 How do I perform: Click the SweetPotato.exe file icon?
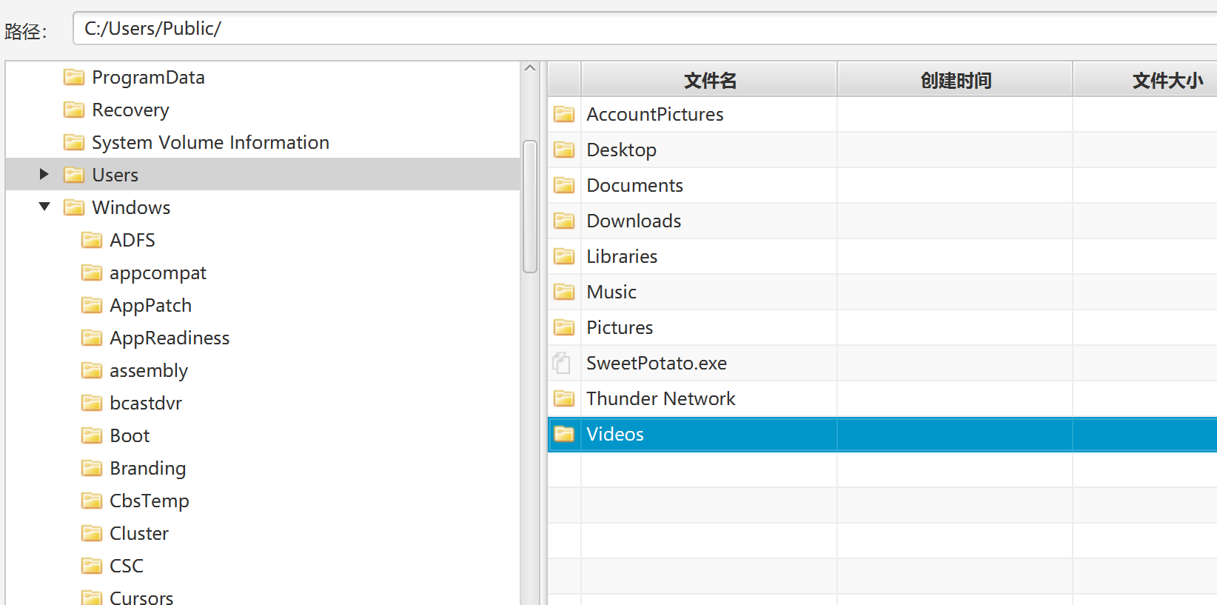pos(562,363)
